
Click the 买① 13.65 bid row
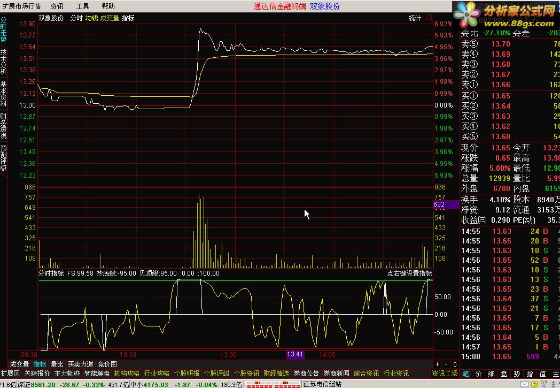click(x=510, y=96)
